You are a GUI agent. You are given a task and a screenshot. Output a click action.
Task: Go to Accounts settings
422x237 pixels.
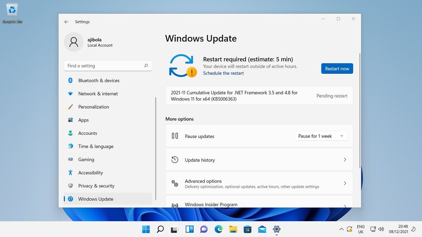87,133
